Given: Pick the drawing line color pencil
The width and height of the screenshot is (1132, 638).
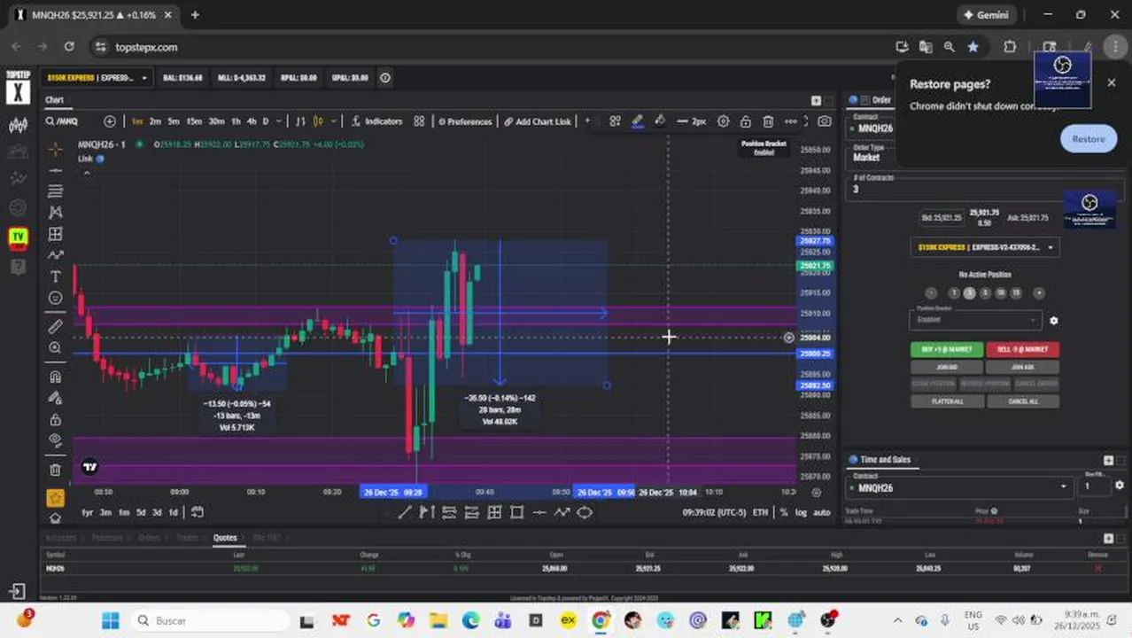Looking at the screenshot, I should (x=637, y=121).
